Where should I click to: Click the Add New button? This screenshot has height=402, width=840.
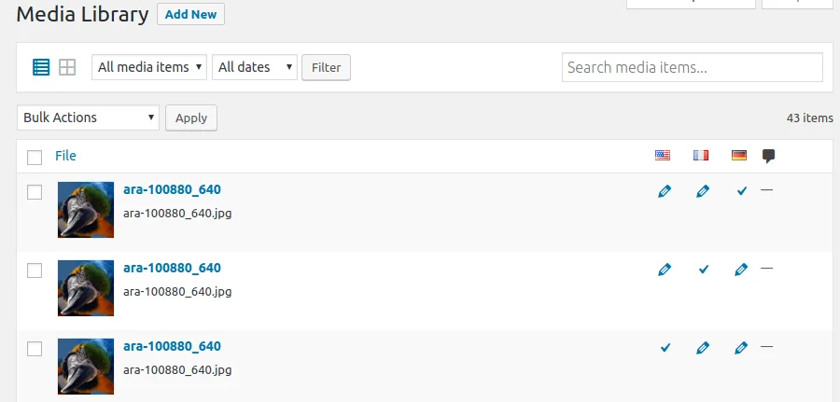(x=190, y=14)
